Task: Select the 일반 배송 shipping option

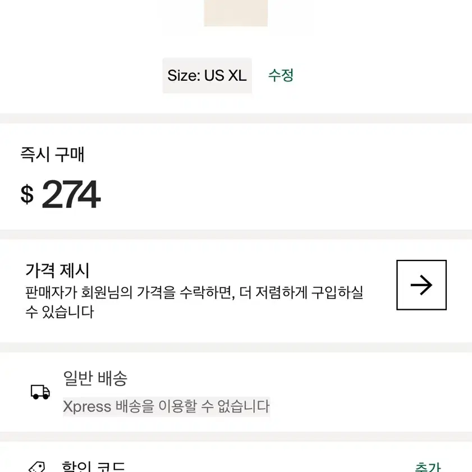Action: click(x=95, y=378)
